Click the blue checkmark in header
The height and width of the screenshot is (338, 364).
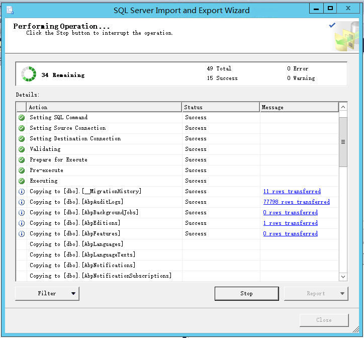tap(332, 25)
